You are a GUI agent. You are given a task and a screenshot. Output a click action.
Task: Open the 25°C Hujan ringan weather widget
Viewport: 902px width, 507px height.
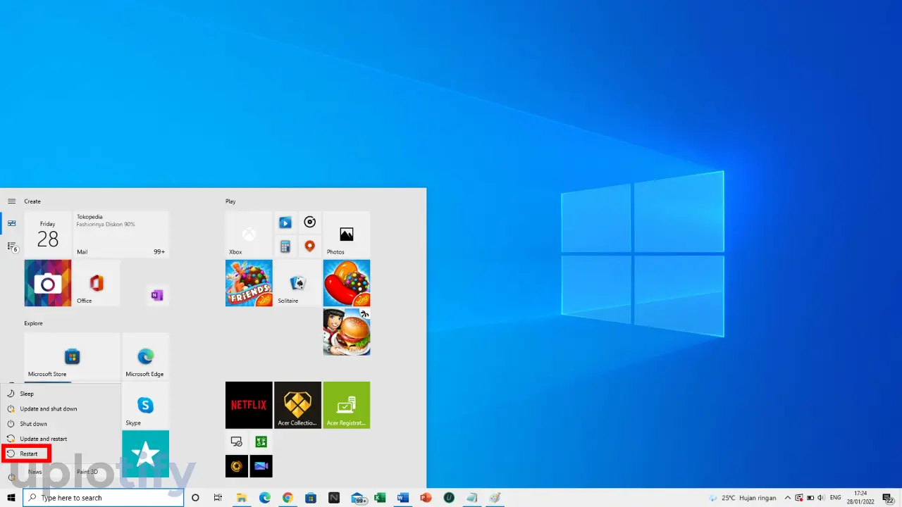[x=742, y=498]
